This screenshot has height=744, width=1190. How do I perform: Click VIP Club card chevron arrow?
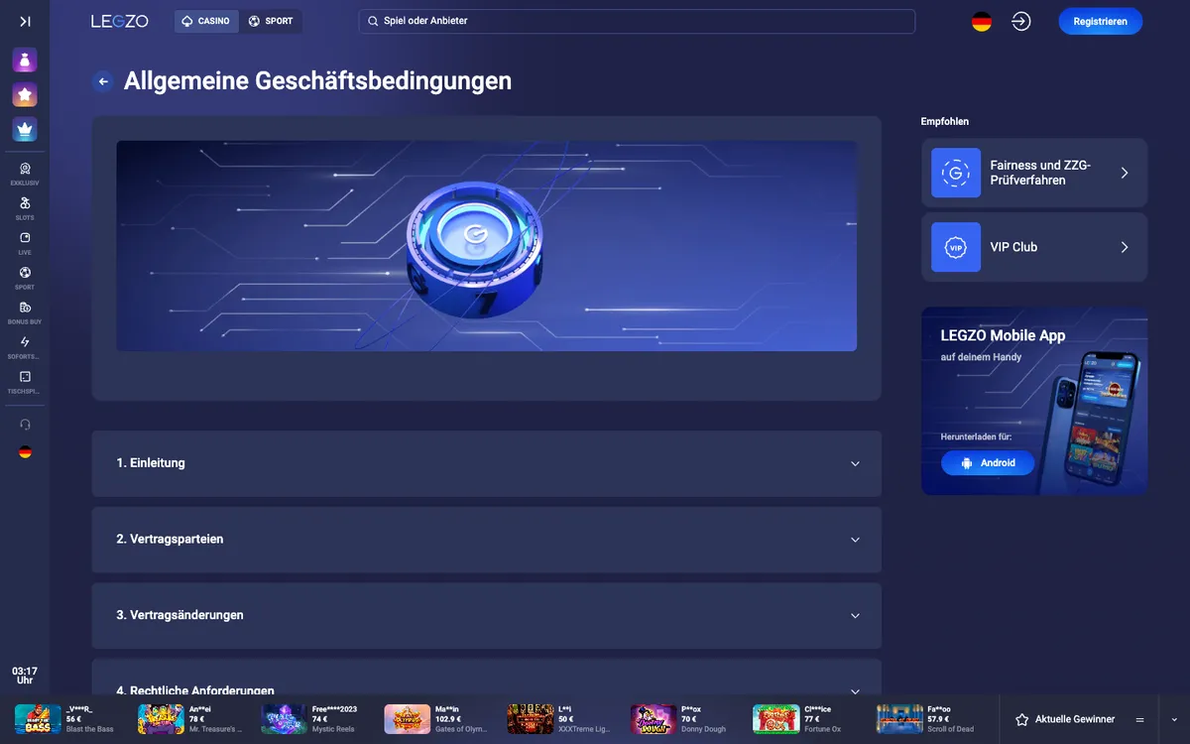pos(1125,247)
